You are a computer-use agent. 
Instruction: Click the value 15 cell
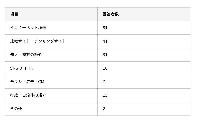click(x=105, y=95)
